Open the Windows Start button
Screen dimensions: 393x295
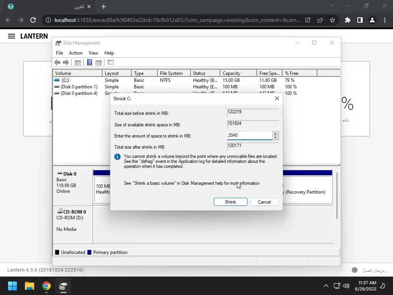(x=12, y=286)
